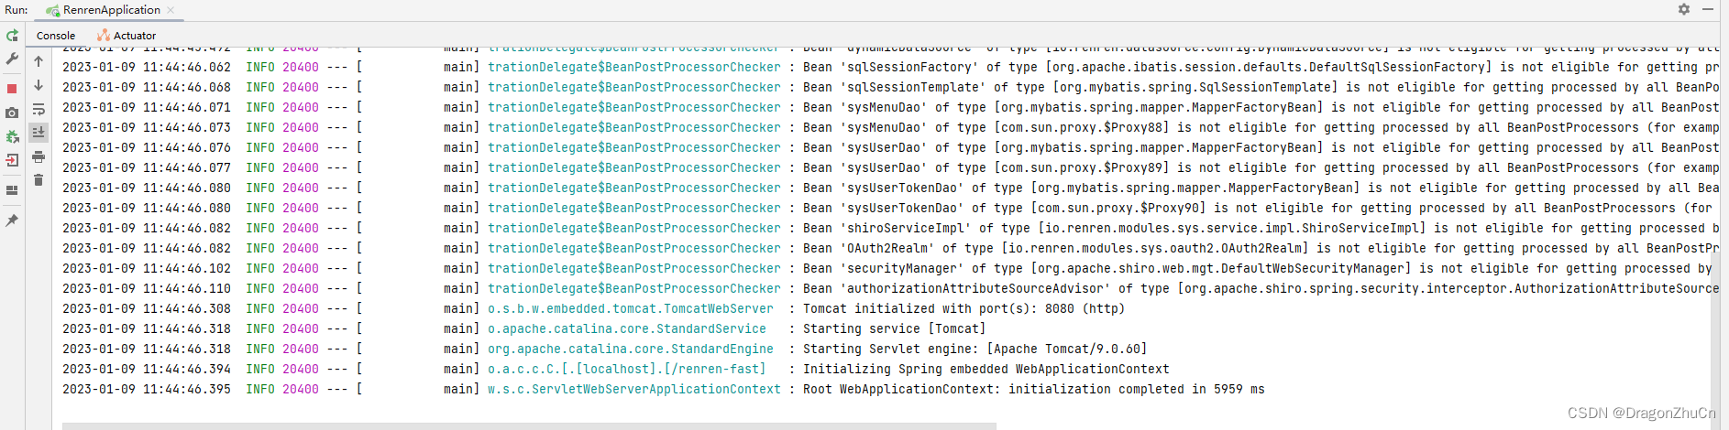The image size is (1729, 430).
Task: Rerun RenrenApplication with the green arrow
Action: point(12,36)
